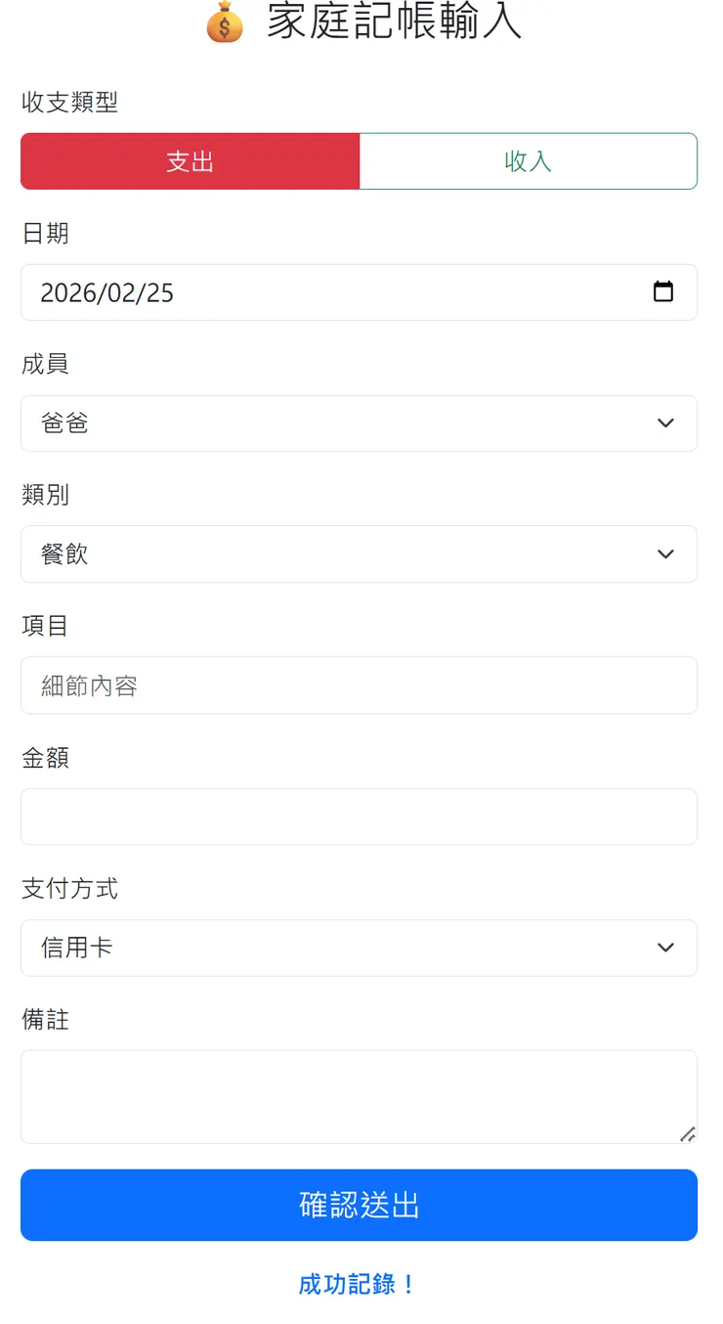Click the 家庭記帳輸入 heading text
Image resolution: width=723 pixels, height=1324 pixels.
[391, 22]
